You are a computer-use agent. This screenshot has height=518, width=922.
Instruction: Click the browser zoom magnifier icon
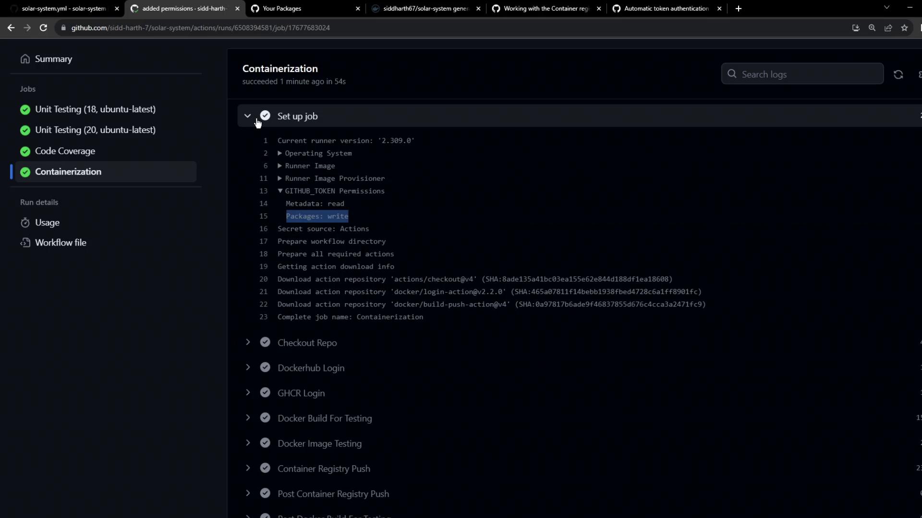tap(872, 28)
